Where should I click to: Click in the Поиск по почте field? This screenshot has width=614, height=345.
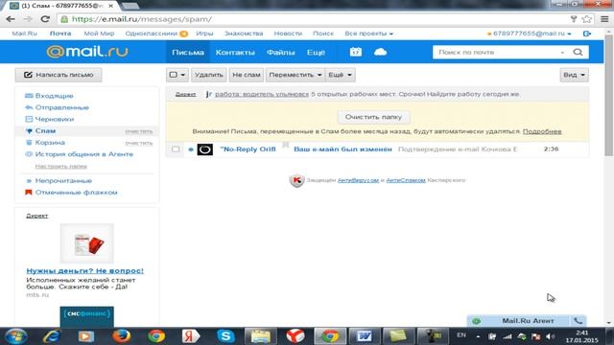pyautogui.click(x=497, y=52)
